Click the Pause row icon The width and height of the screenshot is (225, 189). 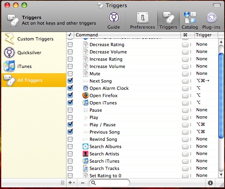pyautogui.click(x=86, y=110)
